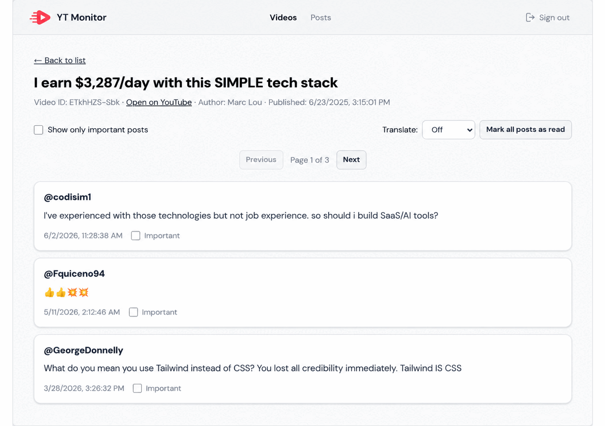Screen dimensions: 605x426
Task: Go back via Back to list link
Action: point(60,60)
